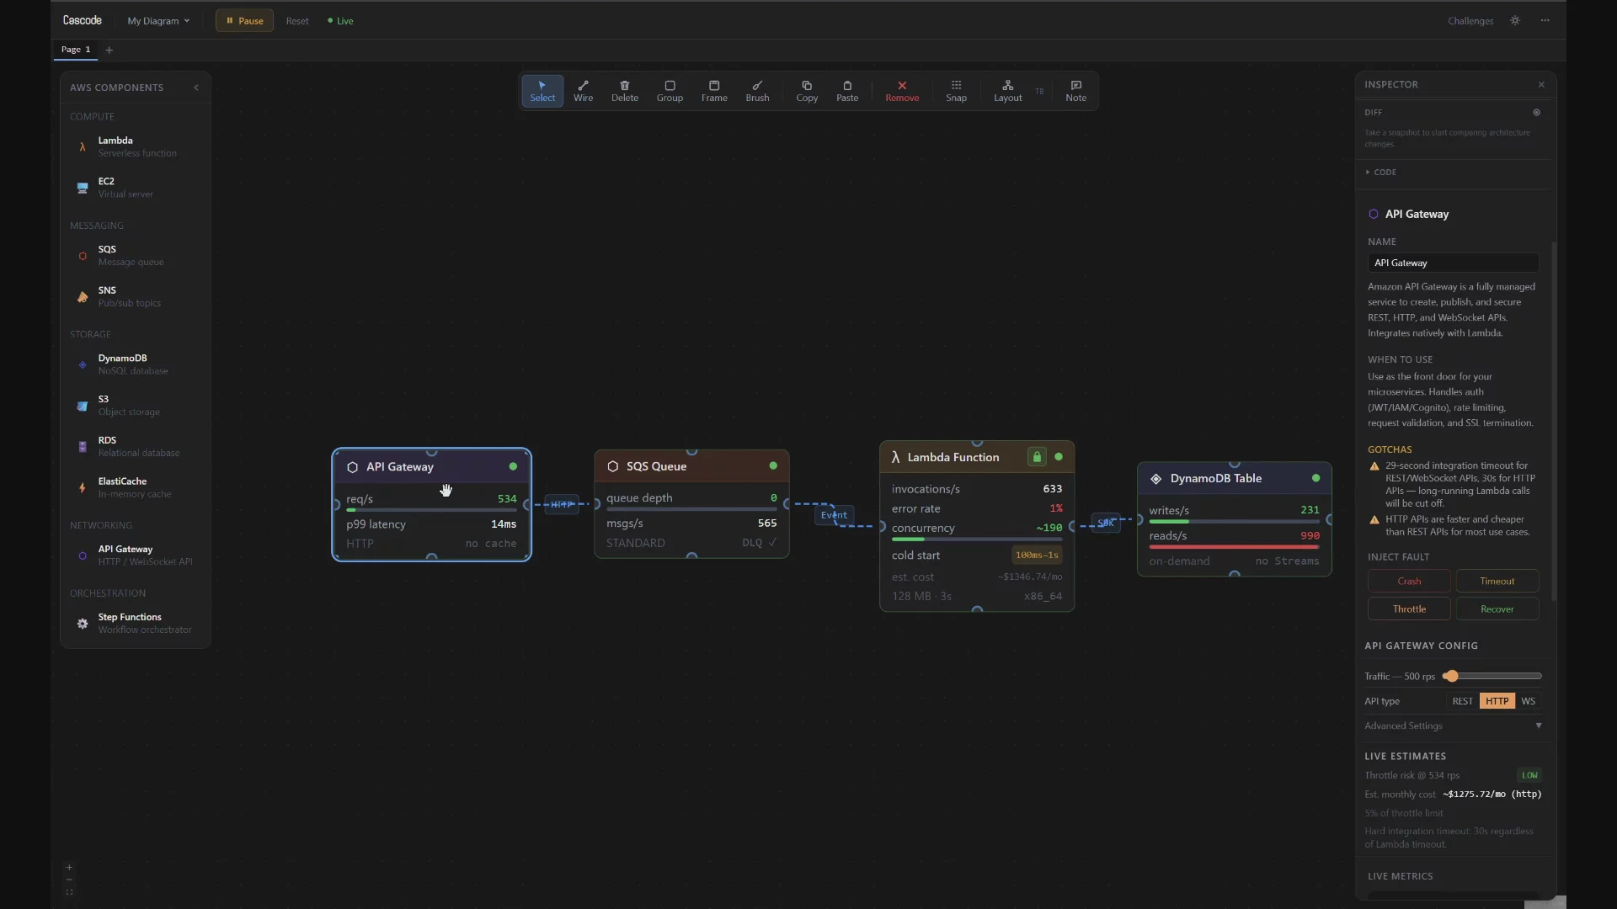
Task: Click the fit-to-screen canvas control
Action: pos(69,893)
